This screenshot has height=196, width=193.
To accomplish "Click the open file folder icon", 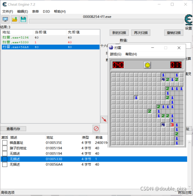I will click(x=15, y=19).
